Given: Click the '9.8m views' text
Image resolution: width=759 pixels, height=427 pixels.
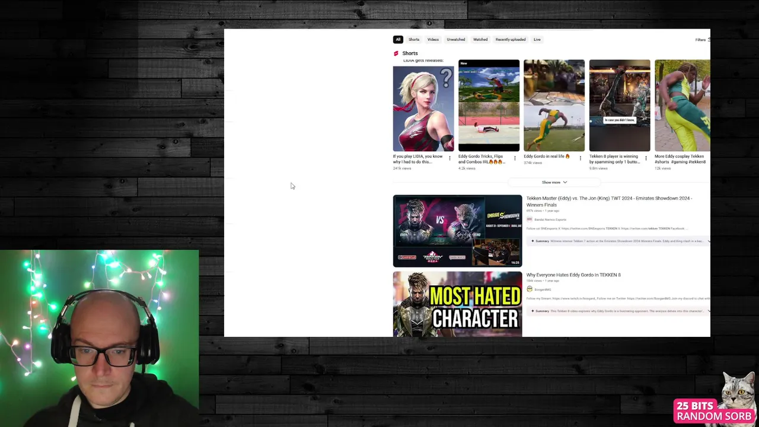Looking at the screenshot, I should [598, 168].
